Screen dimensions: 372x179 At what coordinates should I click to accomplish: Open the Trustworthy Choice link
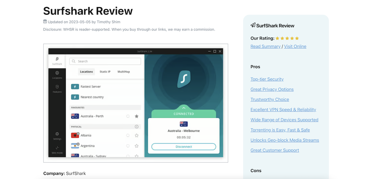pyautogui.click(x=270, y=99)
